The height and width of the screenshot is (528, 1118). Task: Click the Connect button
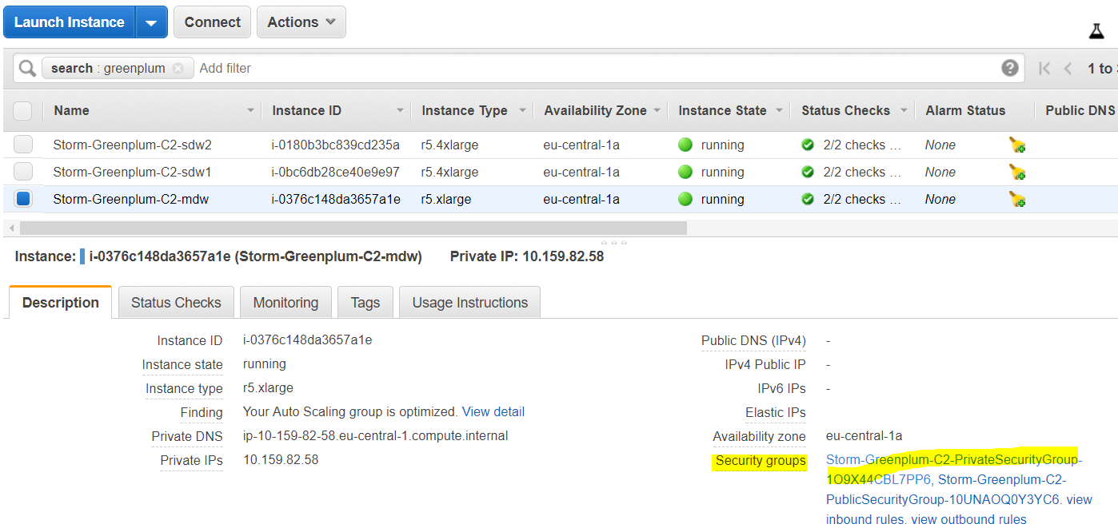[213, 22]
